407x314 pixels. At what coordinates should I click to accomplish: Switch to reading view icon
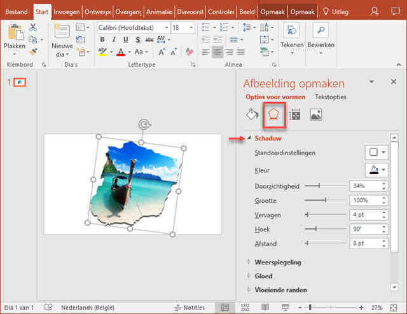pyautogui.click(x=265, y=308)
